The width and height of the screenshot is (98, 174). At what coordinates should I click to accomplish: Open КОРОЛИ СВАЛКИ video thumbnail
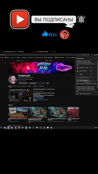point(18,112)
